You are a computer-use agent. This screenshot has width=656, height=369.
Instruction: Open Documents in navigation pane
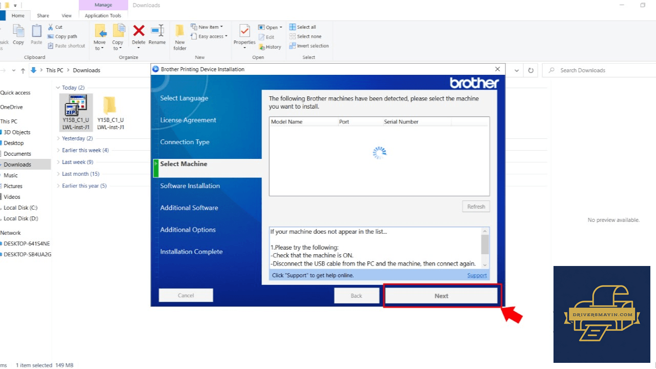tap(17, 154)
